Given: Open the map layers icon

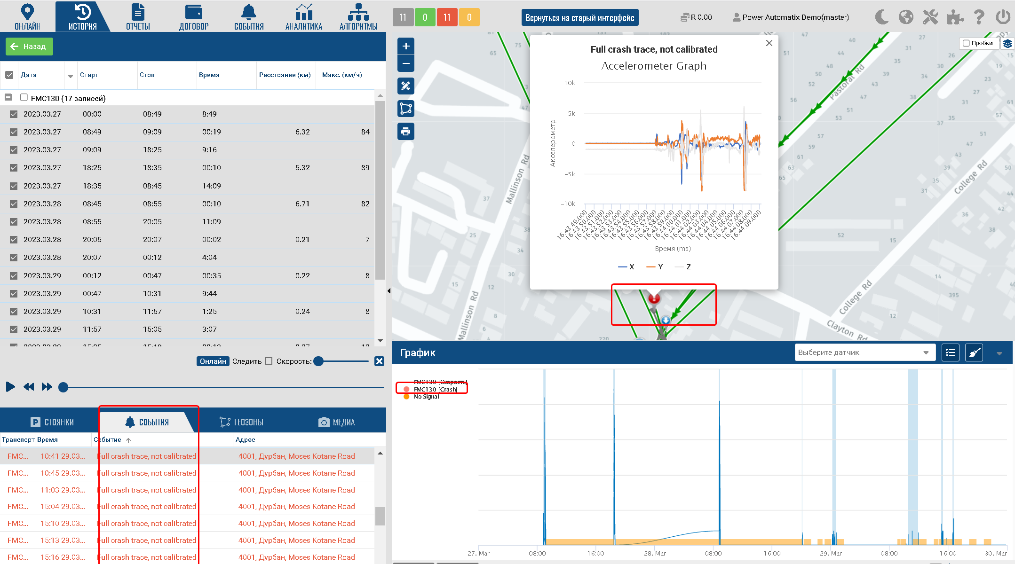Looking at the screenshot, I should pyautogui.click(x=1007, y=43).
